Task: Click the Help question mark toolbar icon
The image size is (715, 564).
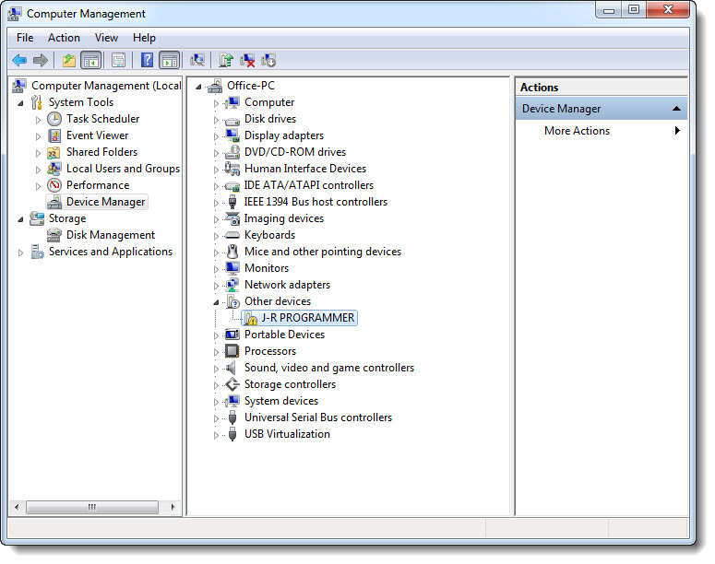Action: tap(147, 61)
